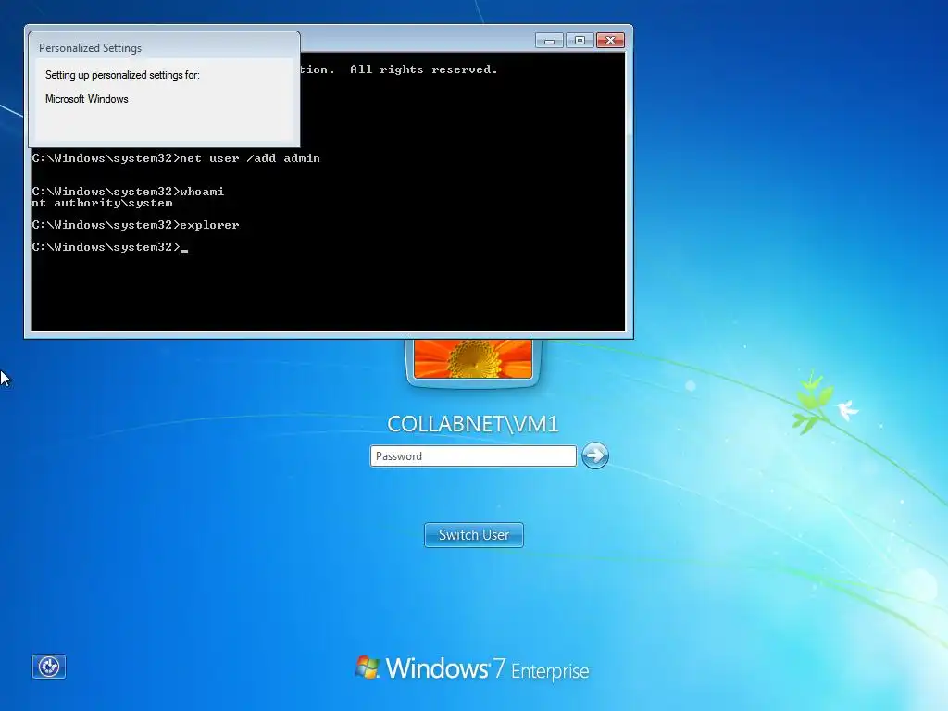Submit password with the arrow button
Image resolution: width=948 pixels, height=711 pixels.
pyautogui.click(x=595, y=455)
